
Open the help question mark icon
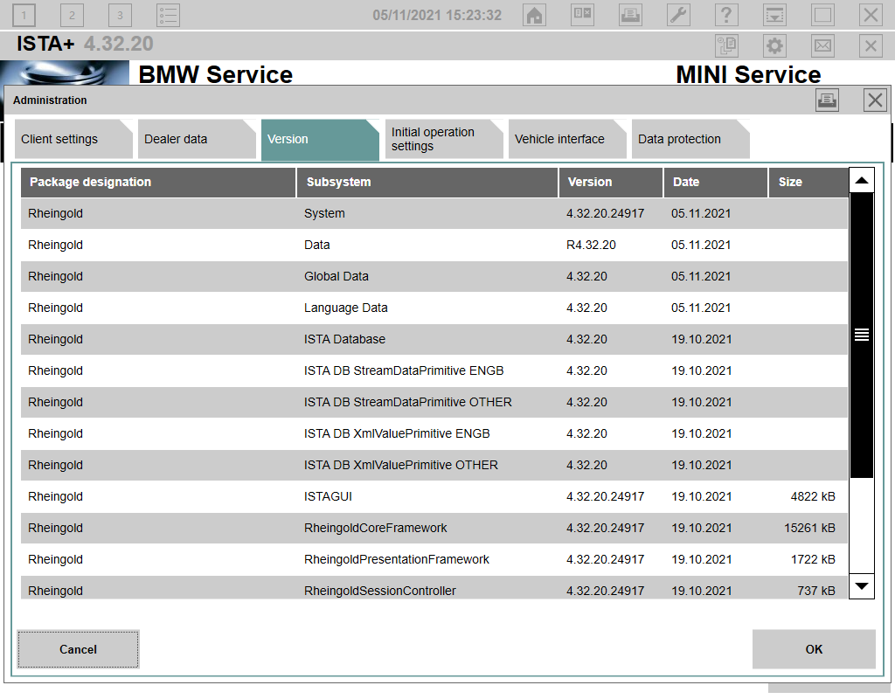[x=726, y=15]
